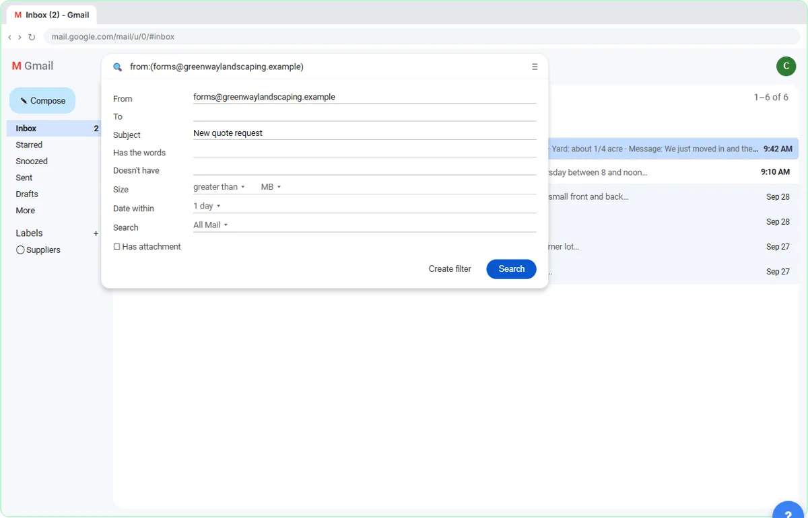Open the Sep 27 email mentioning corner lot
Image resolution: width=808 pixels, height=518 pixels.
pos(673,247)
